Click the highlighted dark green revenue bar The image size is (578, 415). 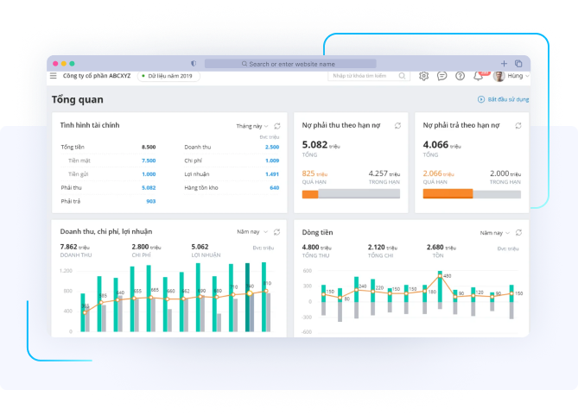click(x=247, y=297)
